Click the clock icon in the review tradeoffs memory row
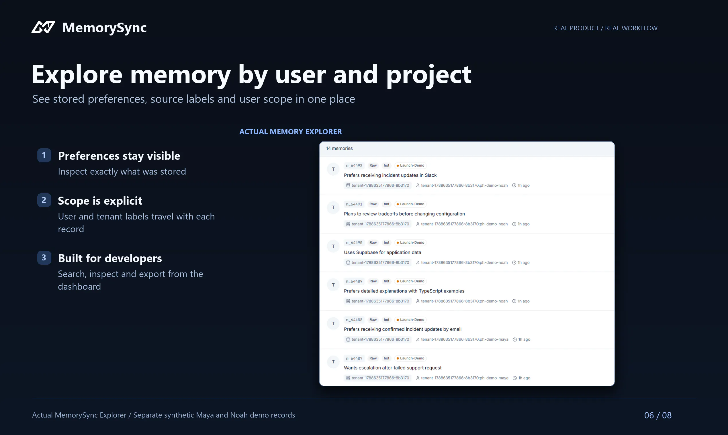The image size is (728, 435). pos(514,224)
